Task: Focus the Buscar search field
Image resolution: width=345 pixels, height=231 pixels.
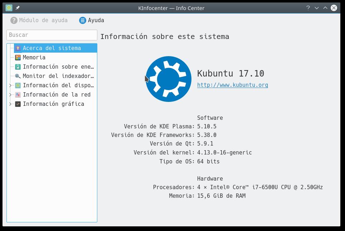Action: click(52, 35)
